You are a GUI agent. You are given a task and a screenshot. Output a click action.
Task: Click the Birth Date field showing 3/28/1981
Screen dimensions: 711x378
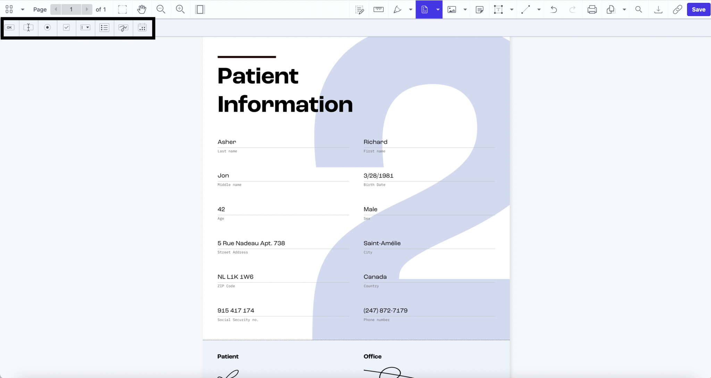click(429, 176)
